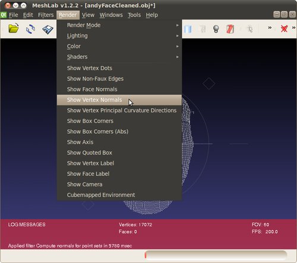Screen dimensions: 297x263
Task: Open the Tools menu
Action: click(134, 15)
